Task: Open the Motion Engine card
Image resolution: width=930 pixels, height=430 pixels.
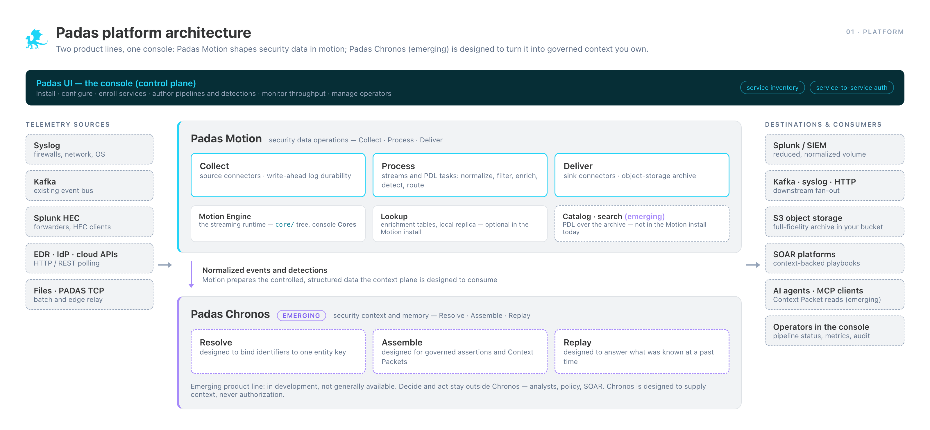Action: 278,224
